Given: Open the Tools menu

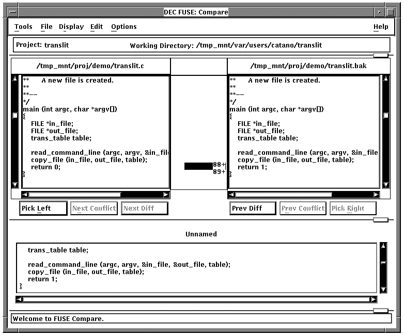Looking at the screenshot, I should coord(23,27).
